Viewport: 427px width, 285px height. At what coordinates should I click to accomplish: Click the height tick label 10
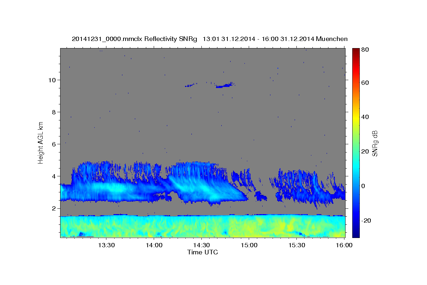tap(52, 80)
